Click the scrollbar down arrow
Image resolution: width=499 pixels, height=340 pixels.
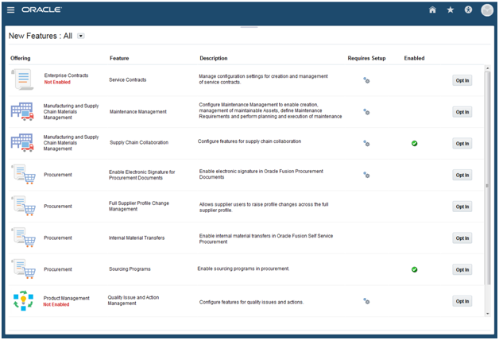click(488, 314)
